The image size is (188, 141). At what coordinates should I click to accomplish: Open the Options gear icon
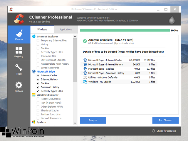[x=19, y=85]
